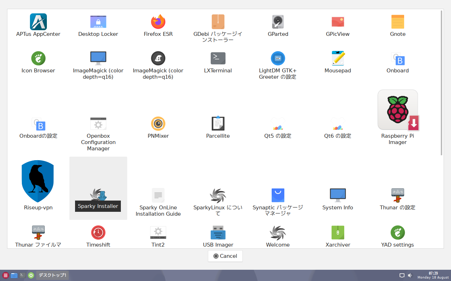The width and height of the screenshot is (451, 281).
Task: Open LightDM GTK+ Greeter settings
Action: [x=278, y=65]
